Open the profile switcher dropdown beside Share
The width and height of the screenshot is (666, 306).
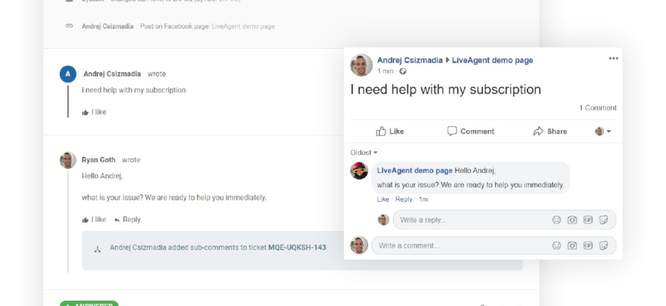tap(603, 132)
